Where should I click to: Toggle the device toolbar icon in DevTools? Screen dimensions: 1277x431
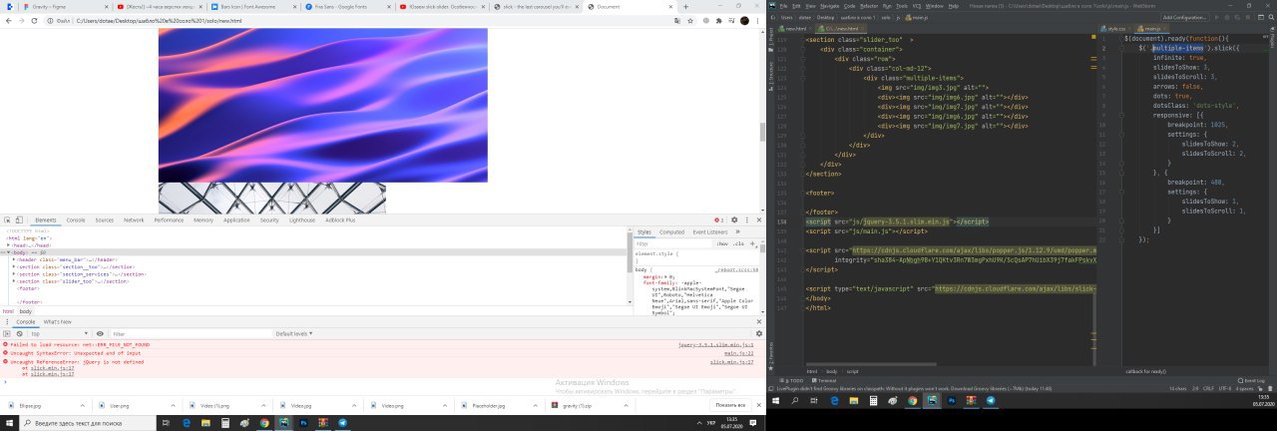[x=19, y=219]
